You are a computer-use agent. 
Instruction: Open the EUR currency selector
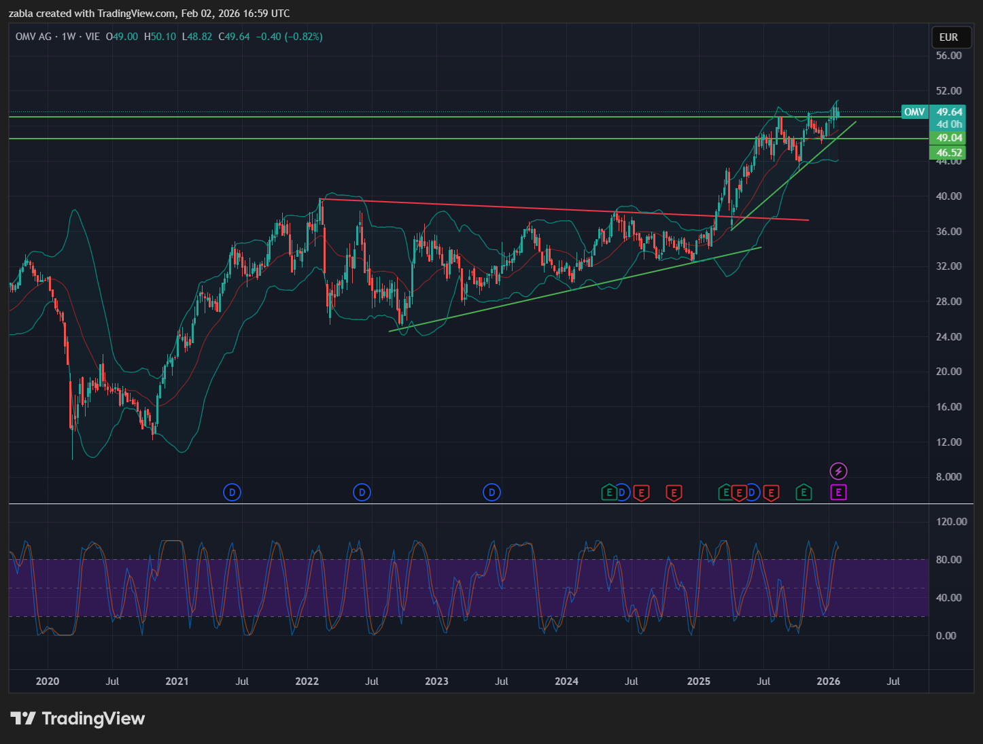coord(948,37)
